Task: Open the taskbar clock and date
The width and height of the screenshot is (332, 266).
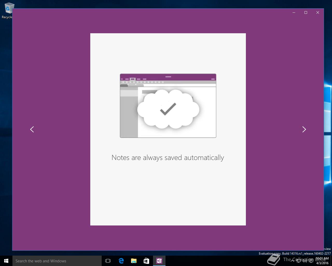Action: click(x=322, y=261)
